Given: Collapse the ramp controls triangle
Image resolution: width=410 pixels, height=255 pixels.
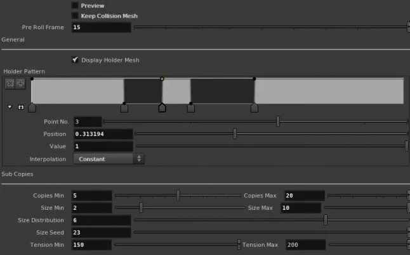Looking at the screenshot, I should tap(10, 107).
